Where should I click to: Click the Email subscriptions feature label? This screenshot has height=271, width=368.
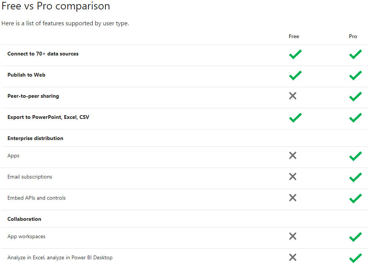tap(30, 177)
